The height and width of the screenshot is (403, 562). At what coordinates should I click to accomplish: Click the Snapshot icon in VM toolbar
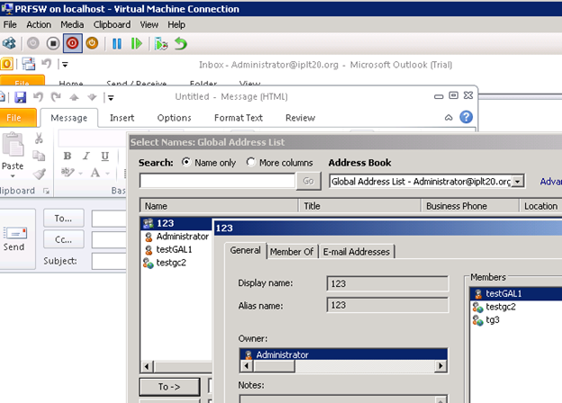click(x=161, y=44)
